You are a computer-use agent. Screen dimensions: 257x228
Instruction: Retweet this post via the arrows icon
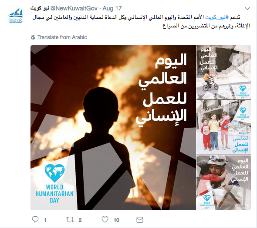tap(70, 219)
